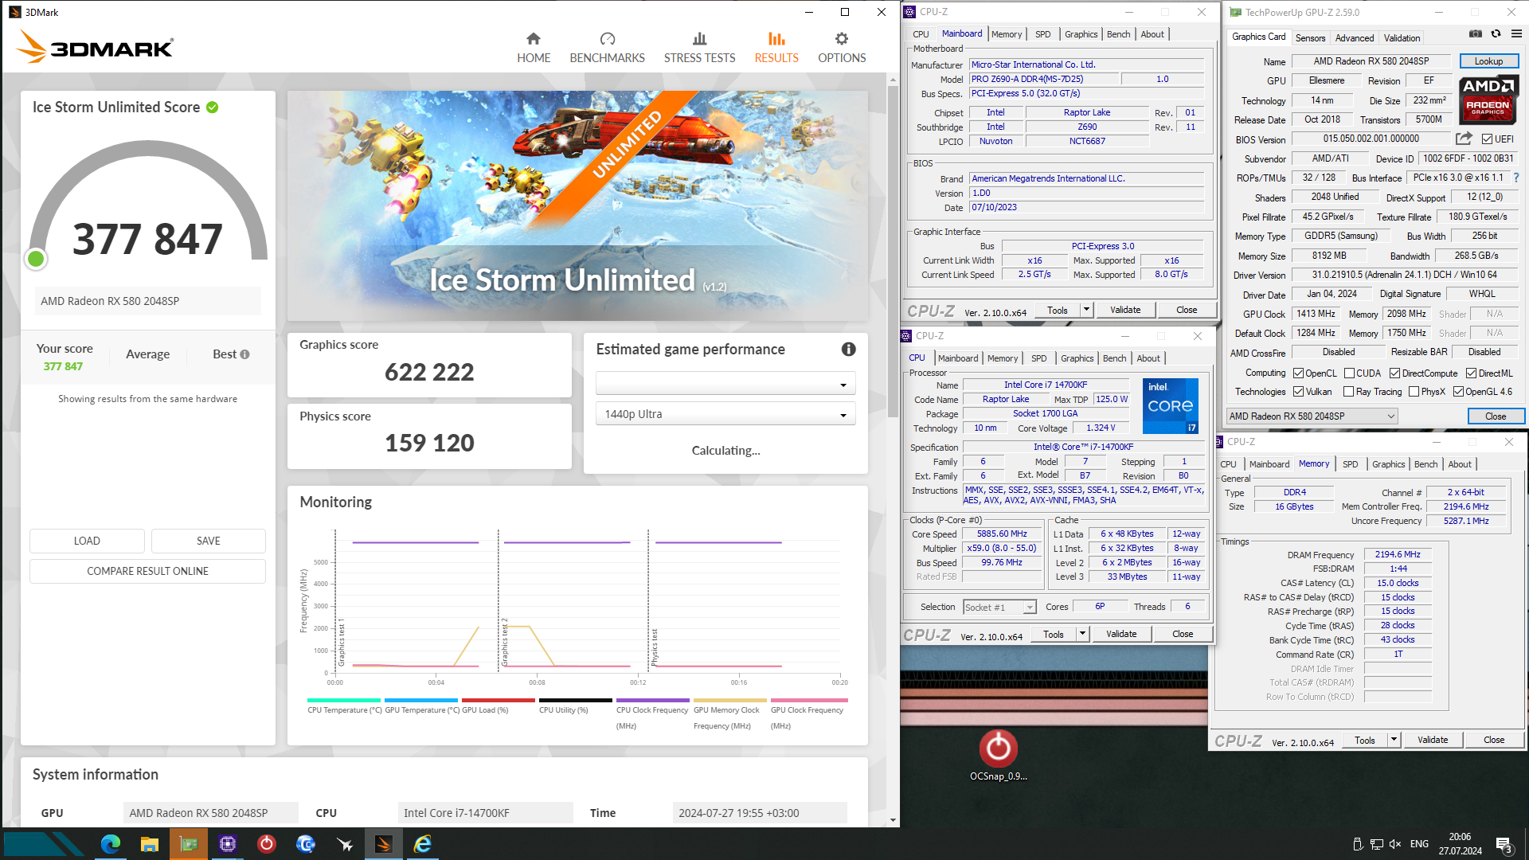
Task: Open Graphics tab in Memory CPU-Z window
Action: (x=1388, y=464)
